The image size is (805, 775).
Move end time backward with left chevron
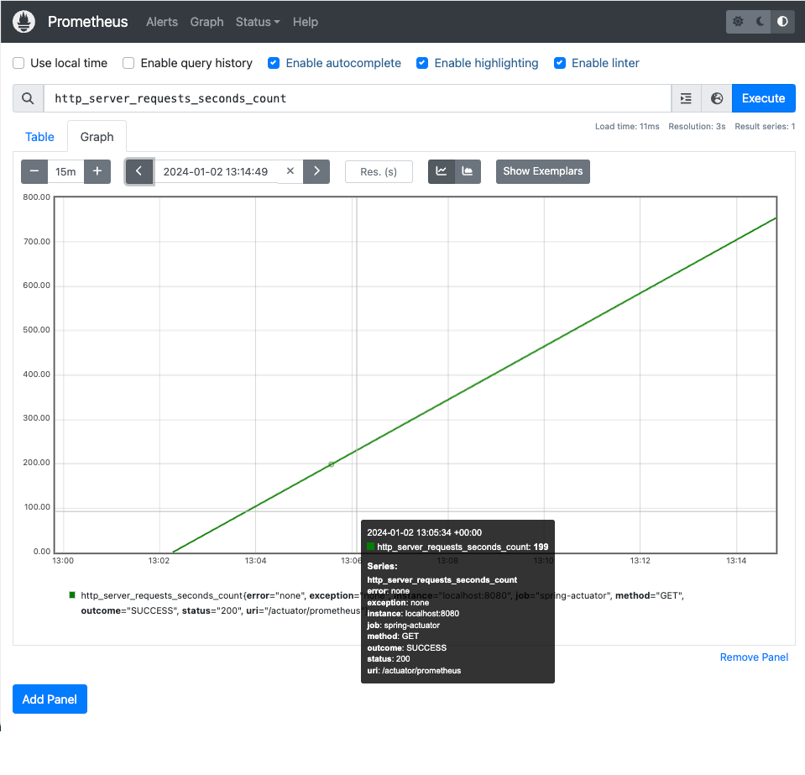coord(139,171)
